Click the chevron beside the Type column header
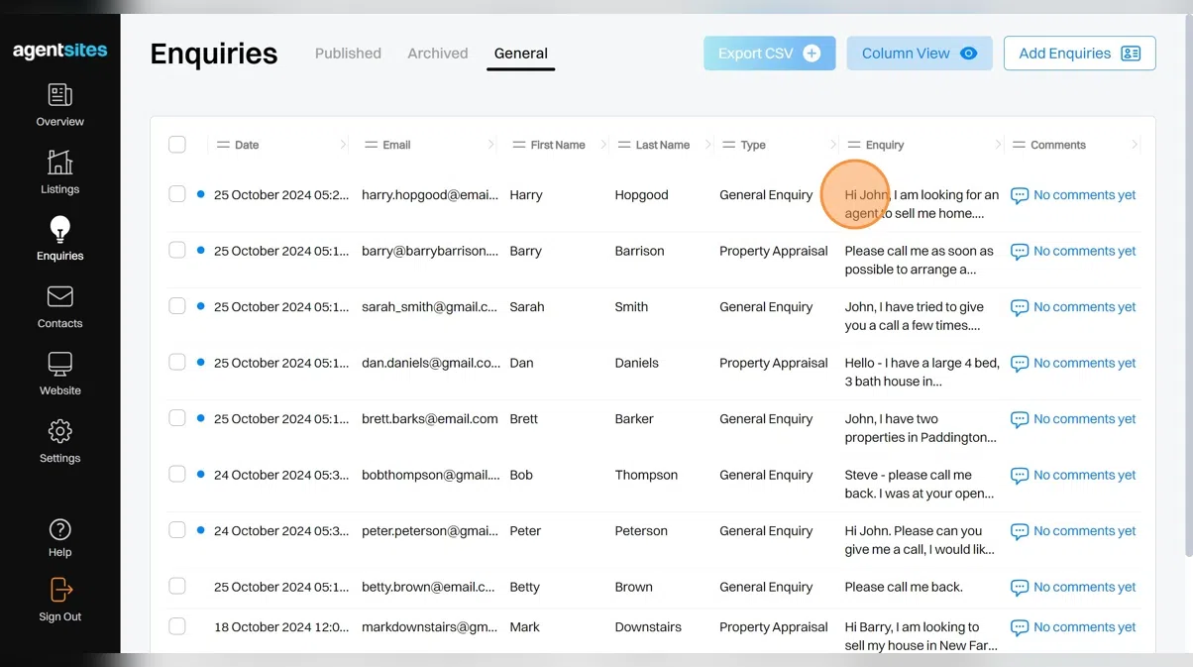Image resolution: width=1193 pixels, height=667 pixels. coord(832,145)
